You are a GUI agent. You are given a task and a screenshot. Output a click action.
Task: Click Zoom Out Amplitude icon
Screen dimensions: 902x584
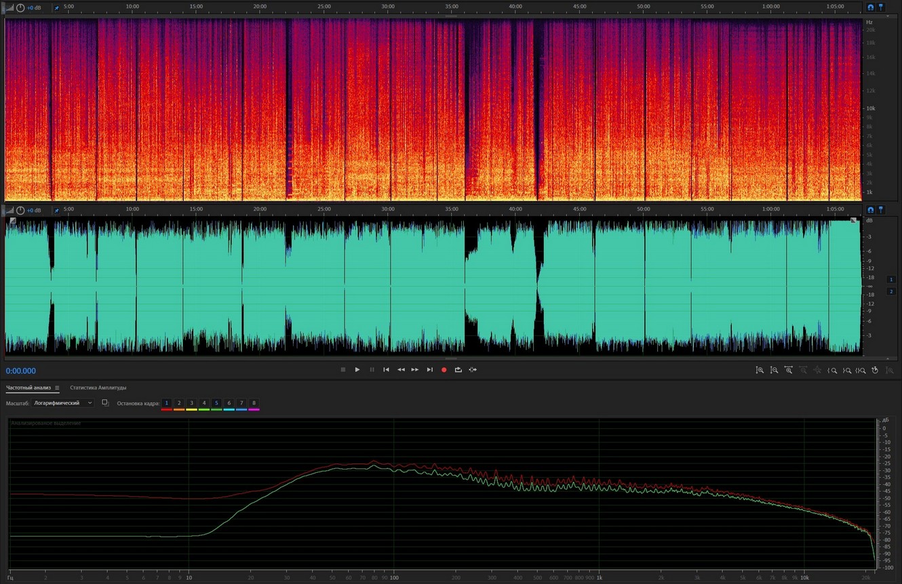[774, 371]
